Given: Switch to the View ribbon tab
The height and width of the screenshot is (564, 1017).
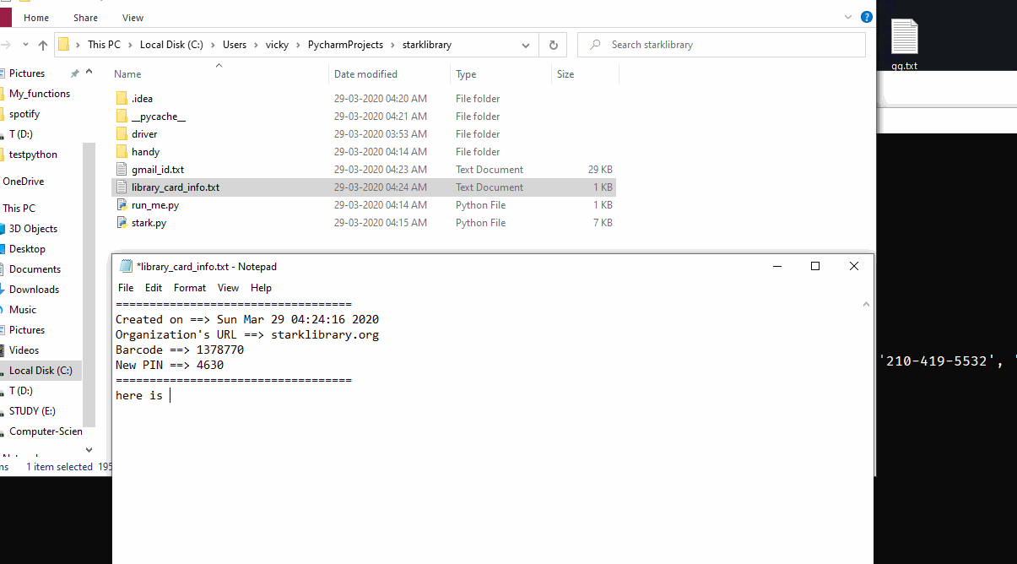Looking at the screenshot, I should pos(133,18).
